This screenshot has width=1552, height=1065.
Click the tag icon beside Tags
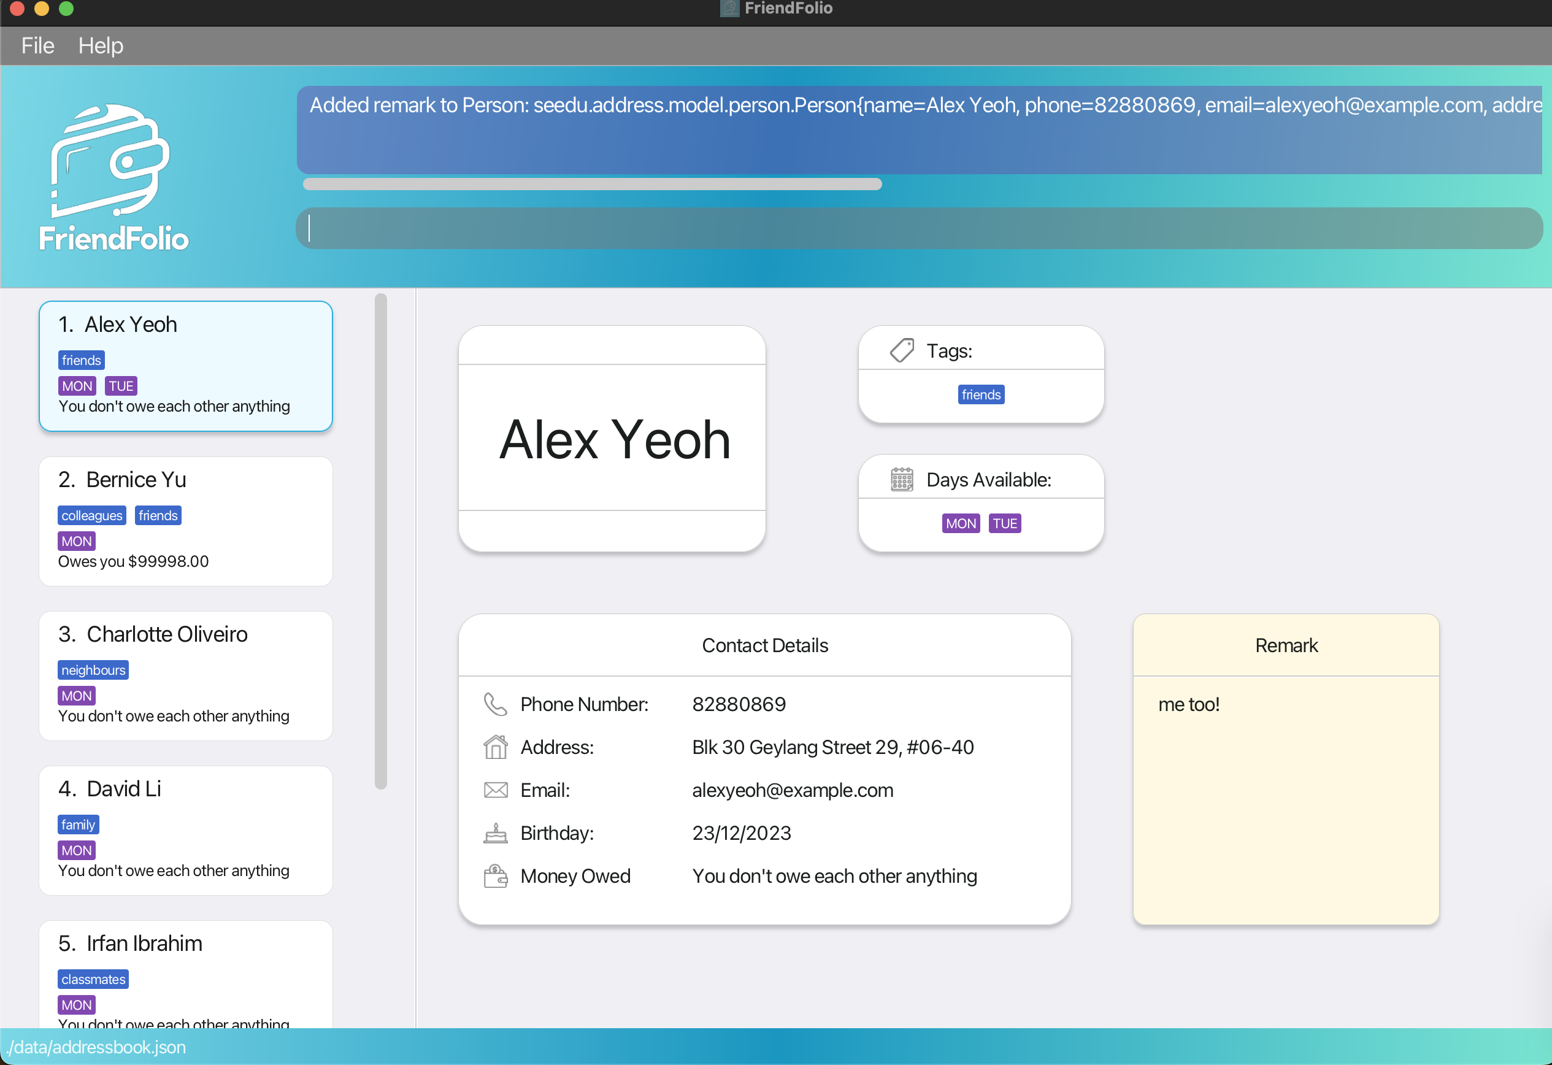pyautogui.click(x=902, y=350)
